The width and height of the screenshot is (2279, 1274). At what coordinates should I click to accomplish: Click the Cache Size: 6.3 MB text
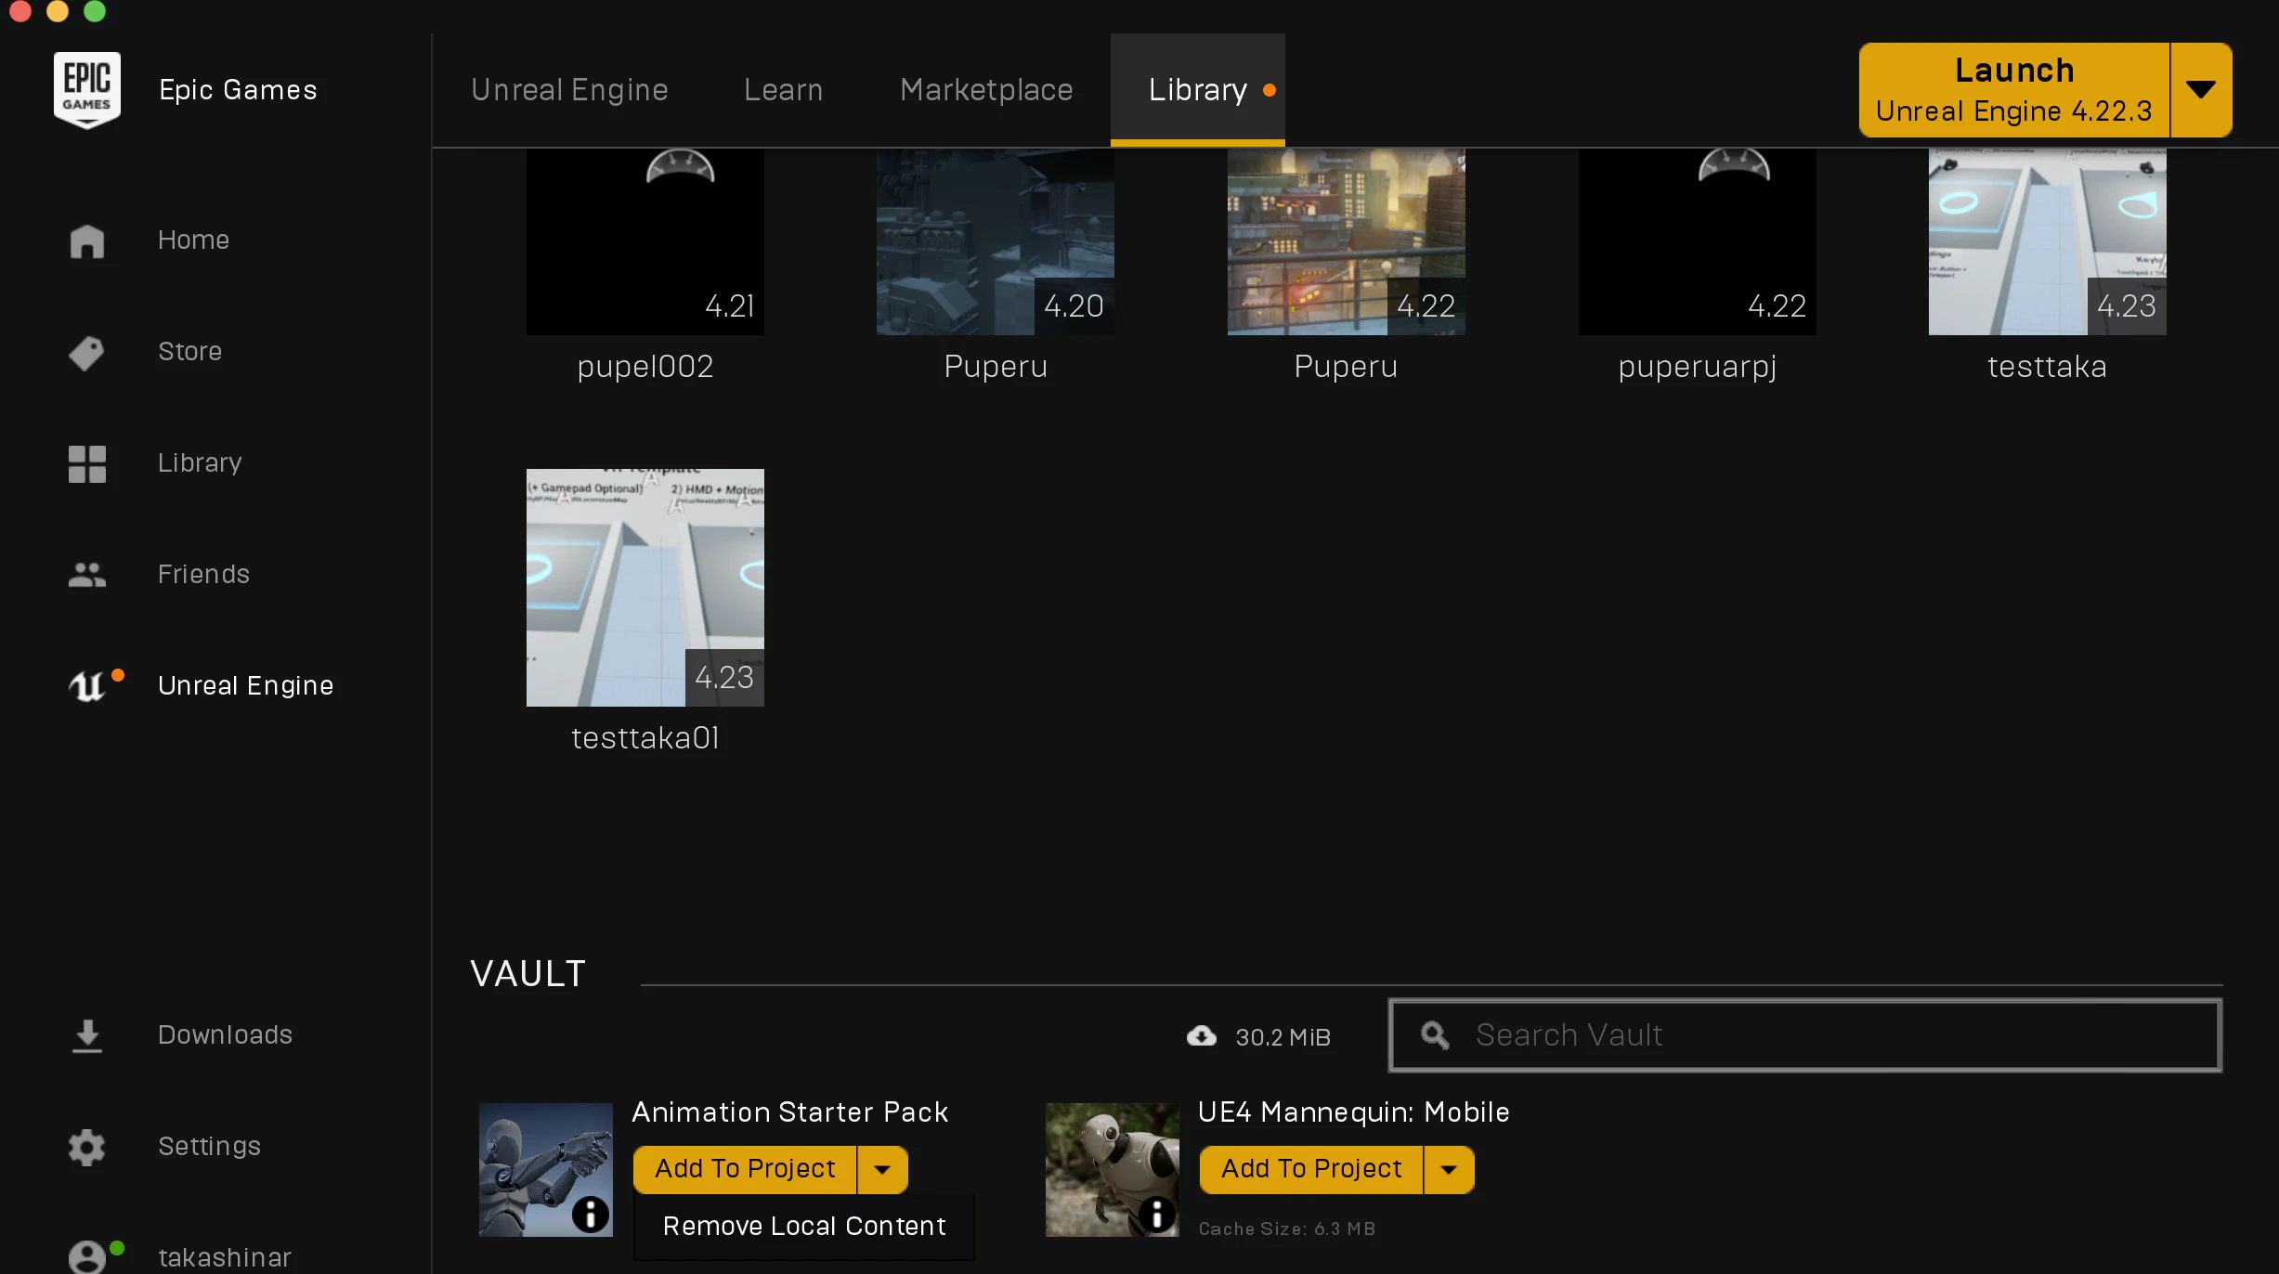(x=1286, y=1228)
